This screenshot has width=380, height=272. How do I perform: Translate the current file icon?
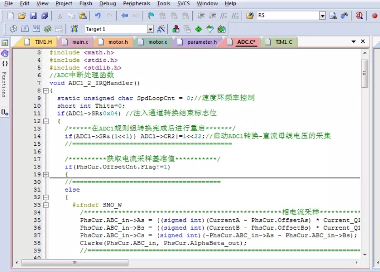point(14,29)
